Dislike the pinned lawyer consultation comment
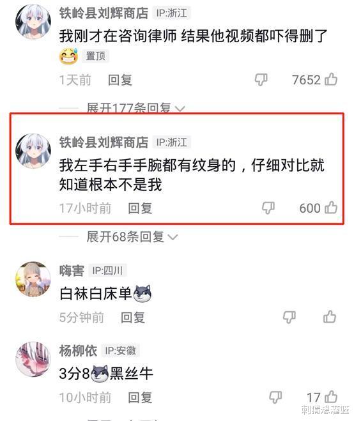 (x=261, y=80)
